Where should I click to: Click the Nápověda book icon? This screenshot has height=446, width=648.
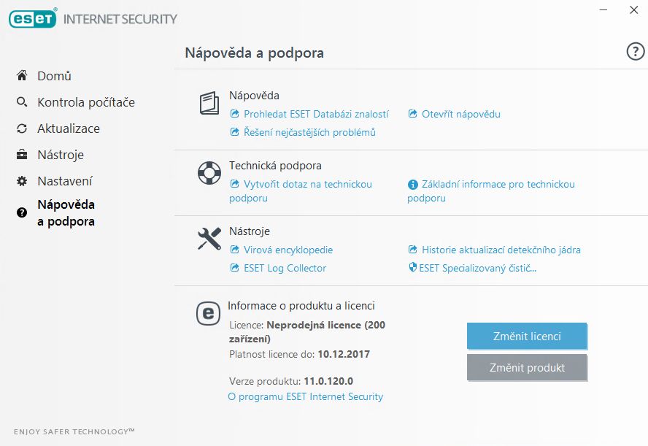(209, 103)
